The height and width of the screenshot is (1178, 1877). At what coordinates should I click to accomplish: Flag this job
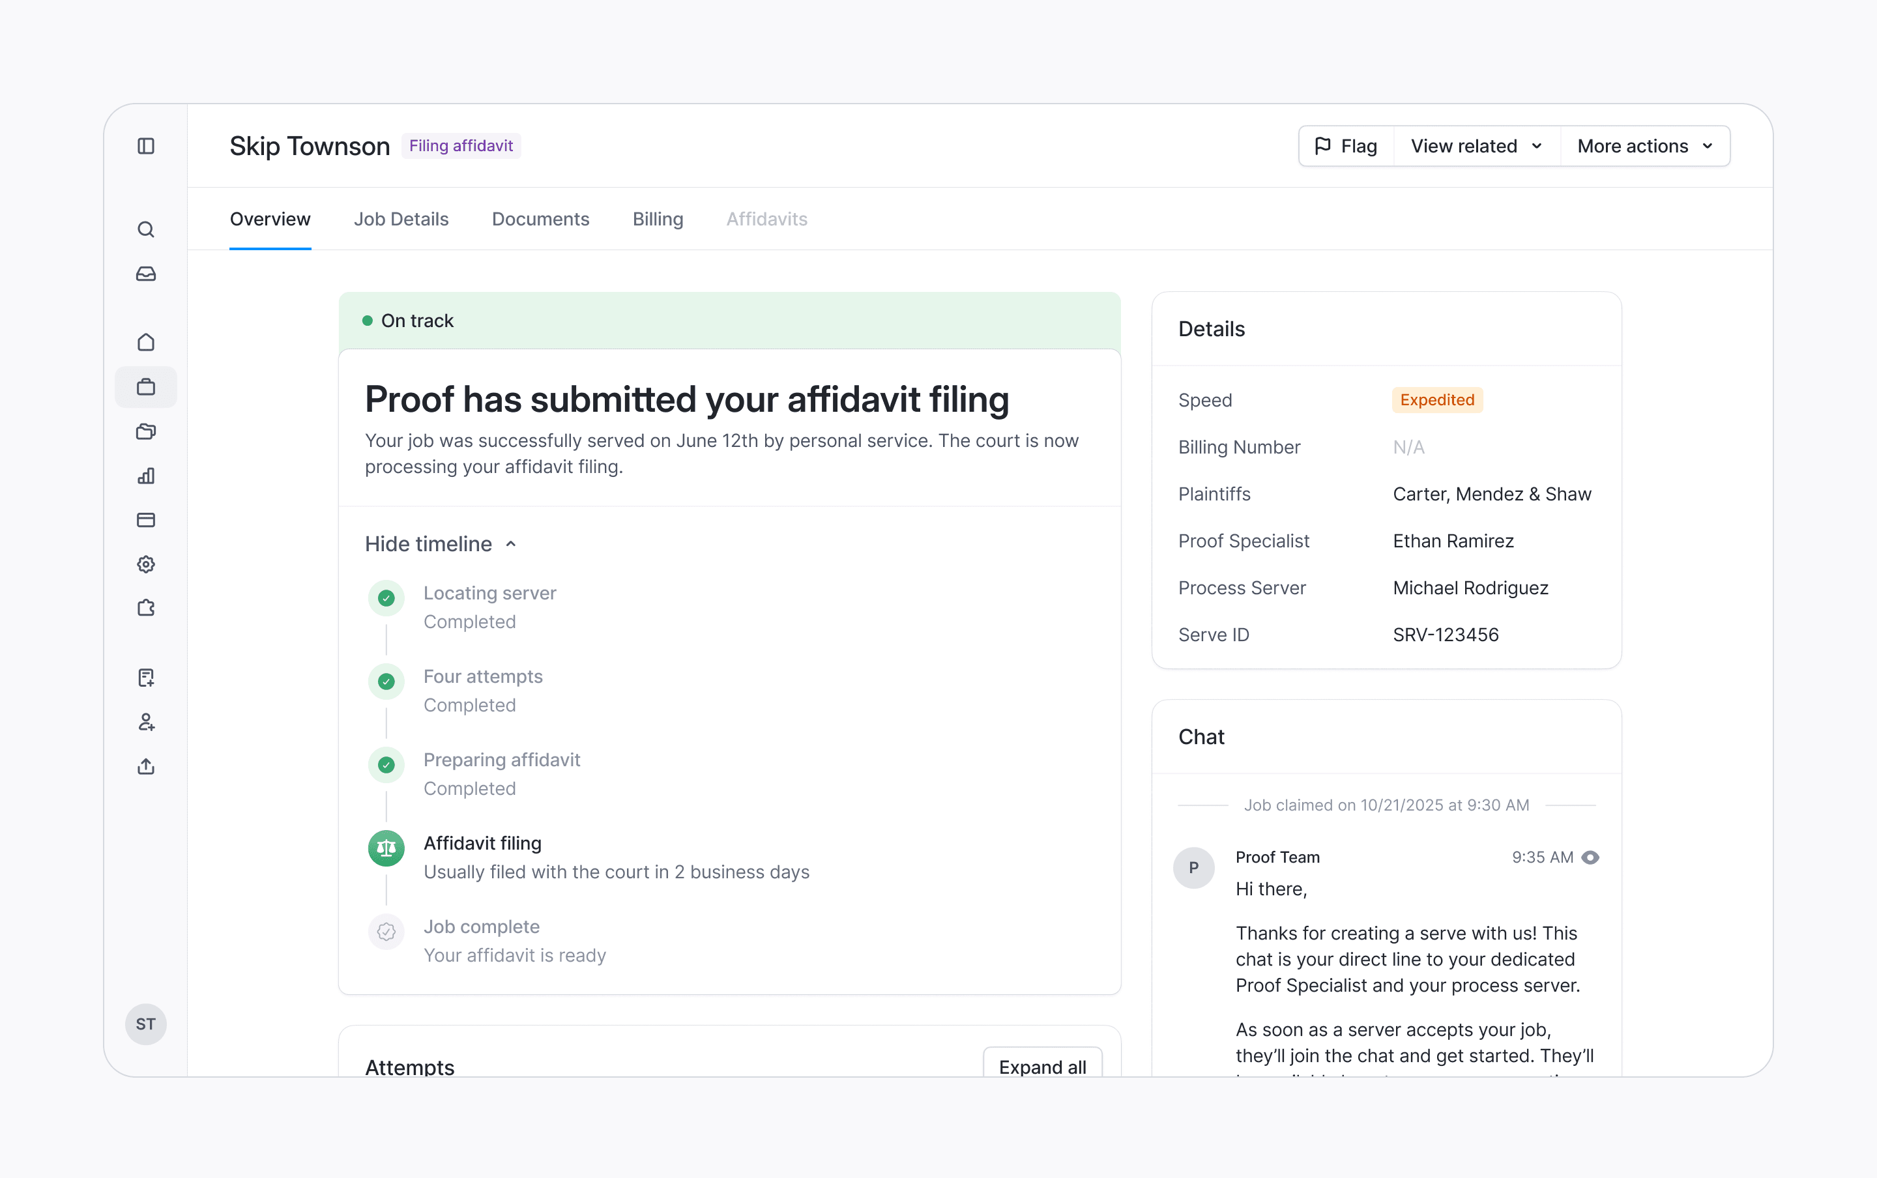[1346, 146]
